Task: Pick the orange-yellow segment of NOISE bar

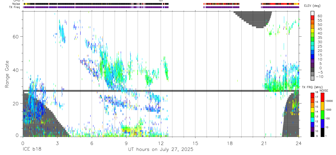Action: pos(323,106)
